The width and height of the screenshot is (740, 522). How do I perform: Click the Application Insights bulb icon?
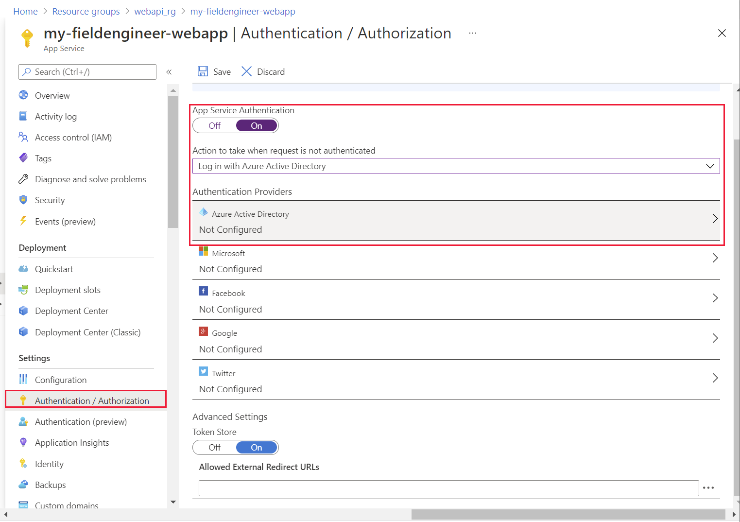click(23, 442)
